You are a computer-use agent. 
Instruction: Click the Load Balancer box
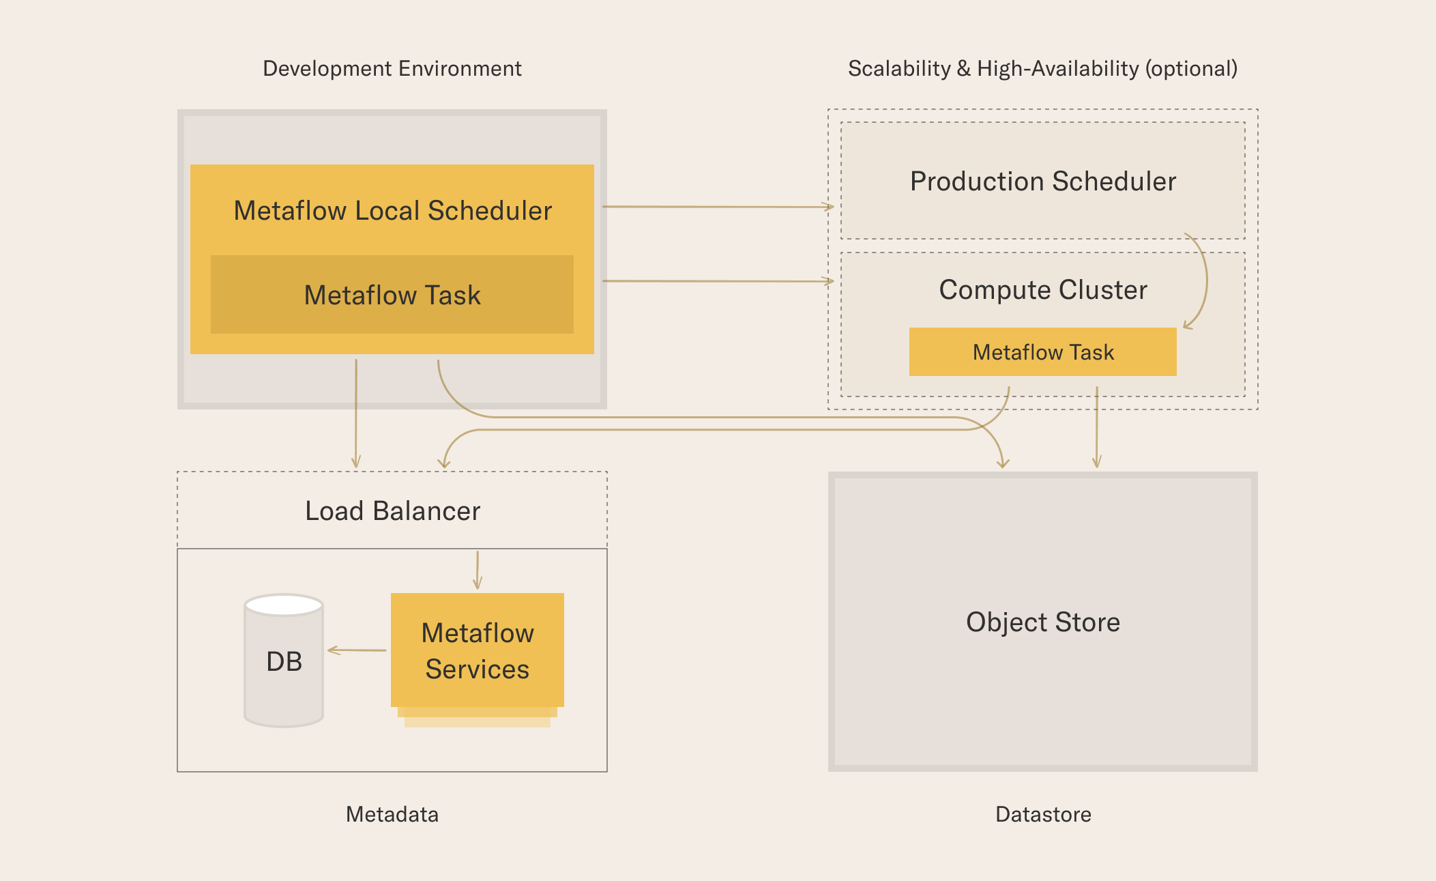coord(392,510)
